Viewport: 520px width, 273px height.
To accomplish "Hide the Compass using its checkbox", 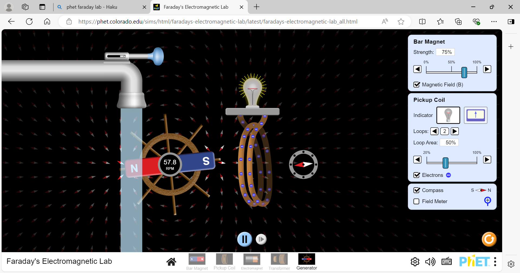I will (x=417, y=190).
